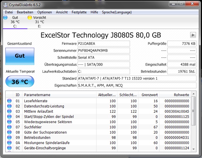Click the 36 °C temperature button

(20, 81)
